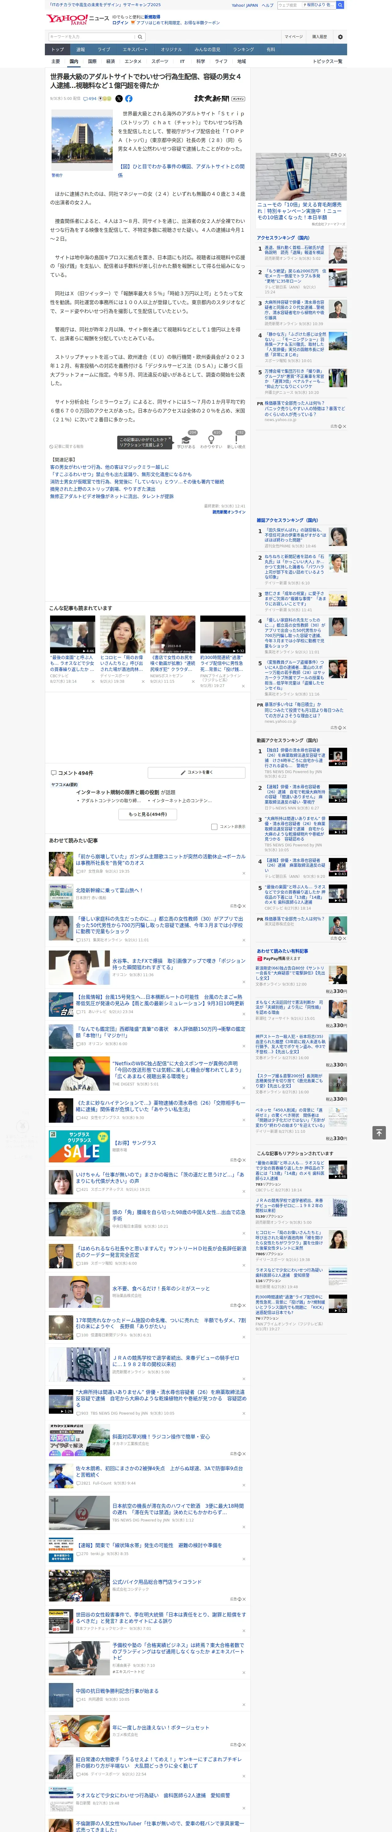
Task: Select the エキスパート tab
Action: coord(135,49)
